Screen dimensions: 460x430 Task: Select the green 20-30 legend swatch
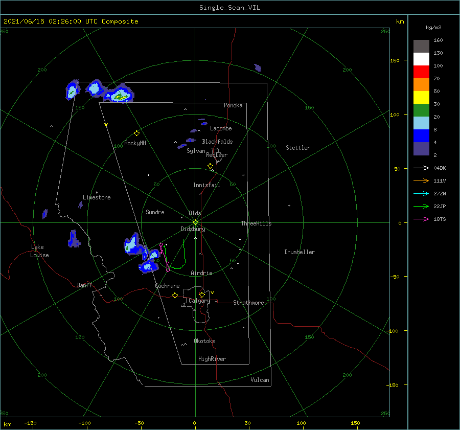(421, 110)
